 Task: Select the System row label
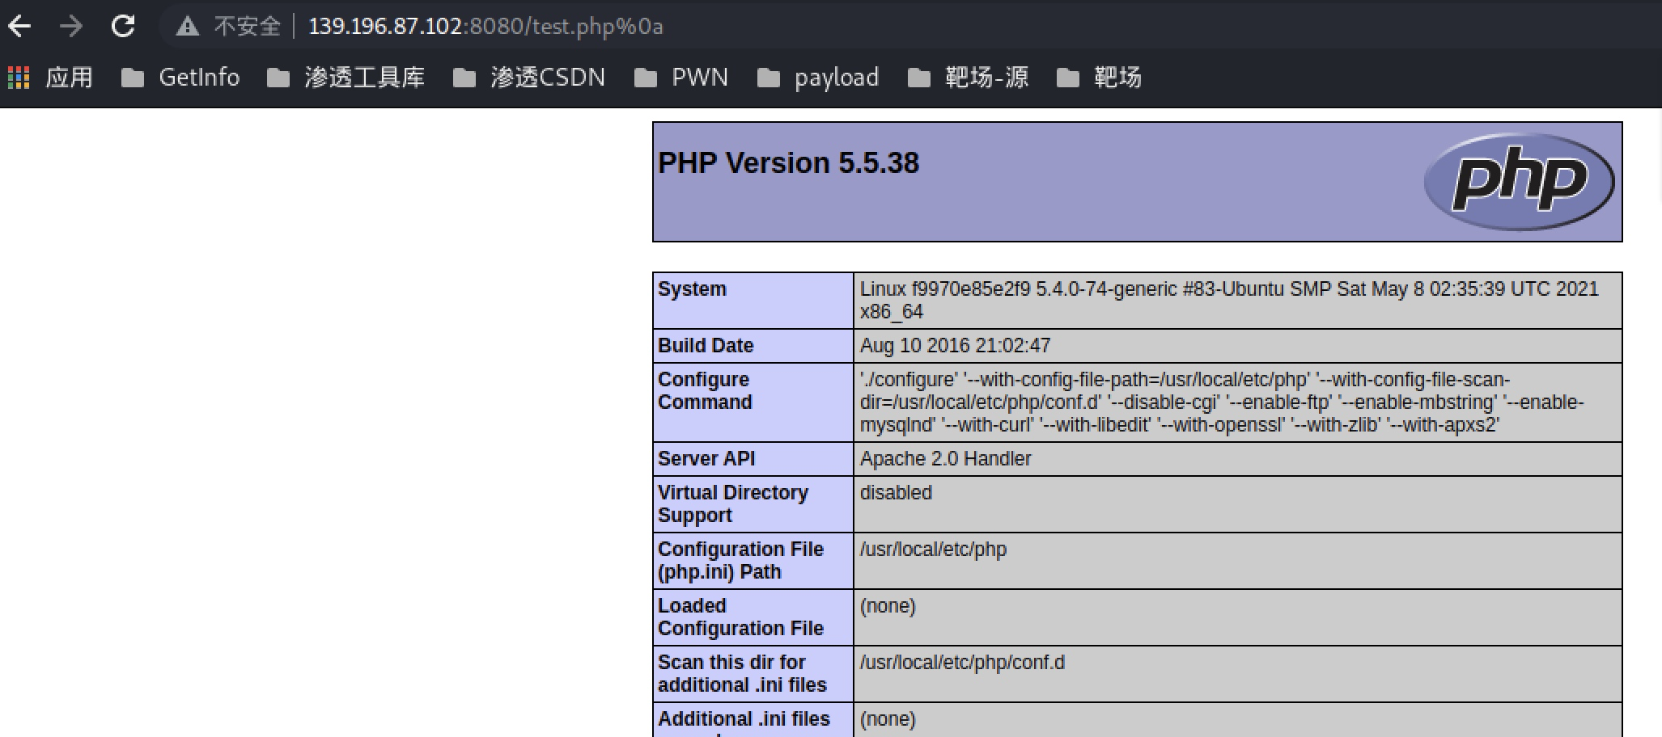(x=692, y=289)
